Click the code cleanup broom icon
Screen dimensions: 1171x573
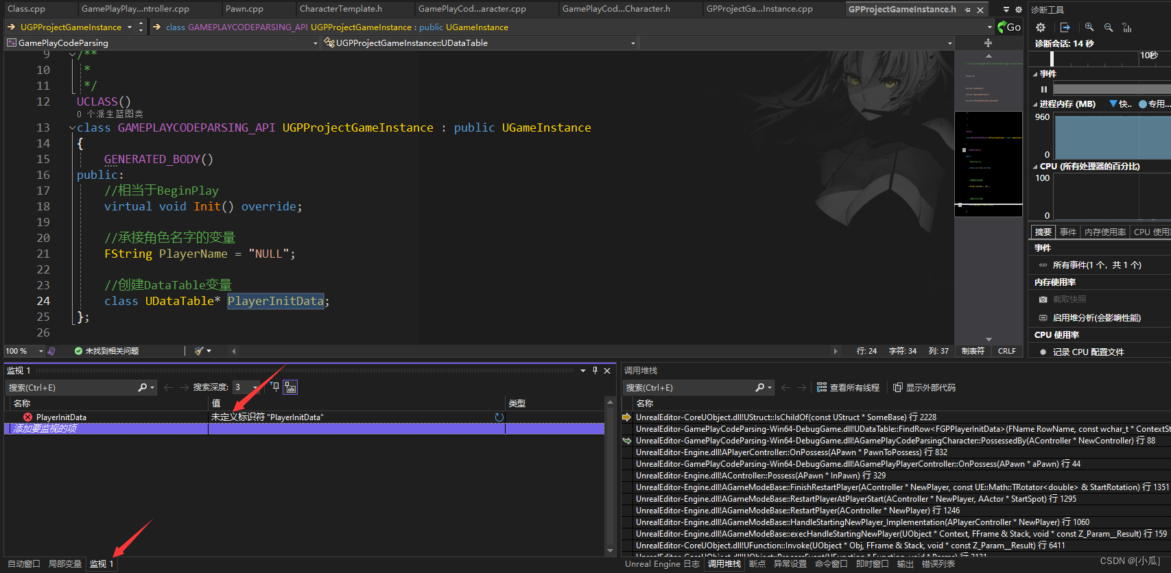pyautogui.click(x=199, y=351)
